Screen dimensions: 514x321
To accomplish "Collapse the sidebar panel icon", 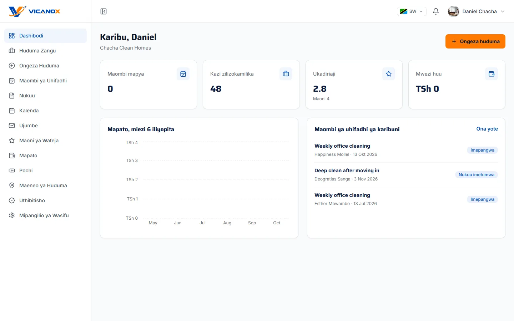I will tap(104, 11).
